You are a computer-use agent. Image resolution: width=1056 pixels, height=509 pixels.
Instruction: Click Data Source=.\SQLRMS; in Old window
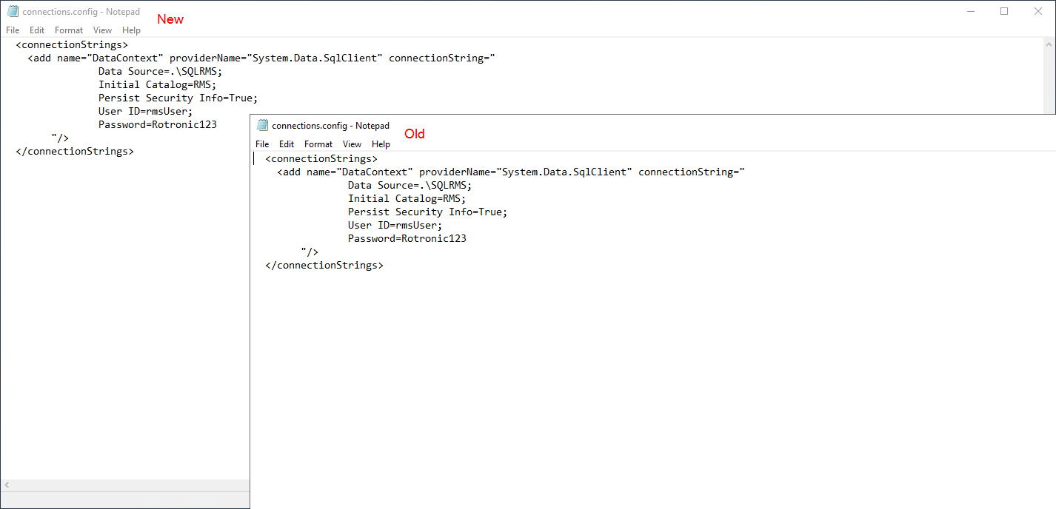pyautogui.click(x=410, y=185)
